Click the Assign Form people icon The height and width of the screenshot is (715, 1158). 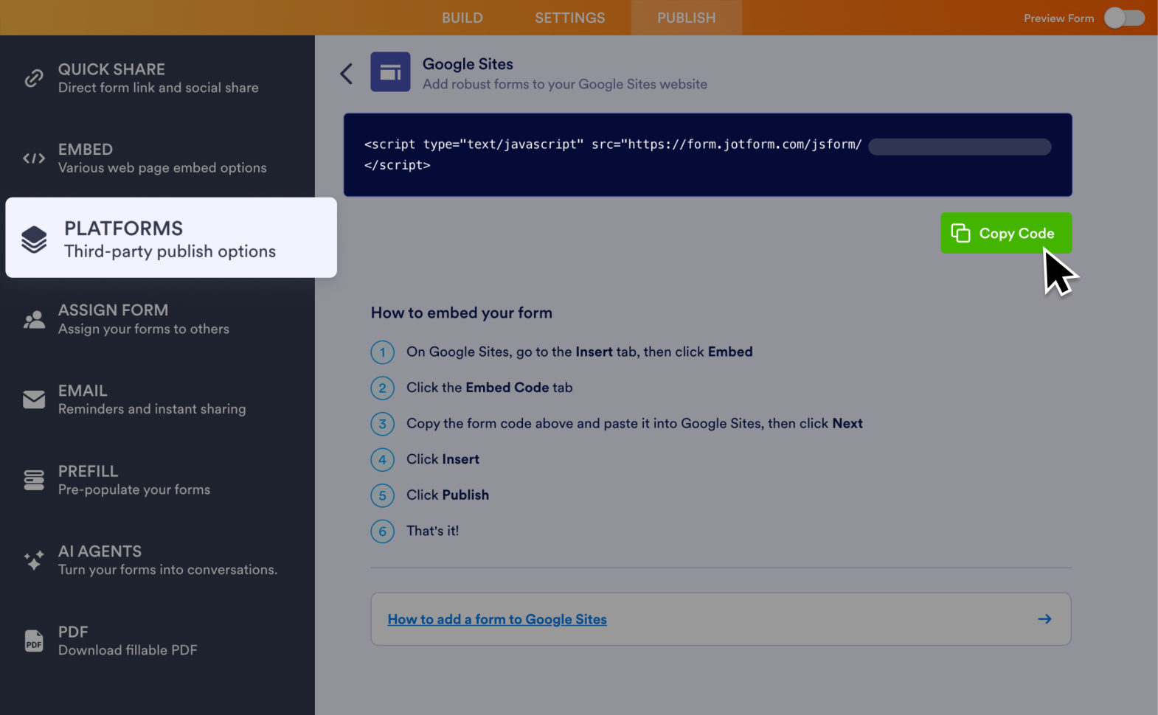[x=34, y=319]
